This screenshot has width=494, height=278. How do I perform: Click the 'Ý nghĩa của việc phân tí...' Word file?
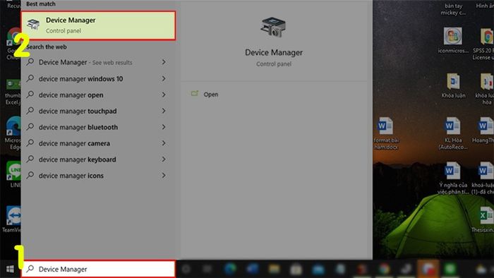pyautogui.click(x=453, y=178)
